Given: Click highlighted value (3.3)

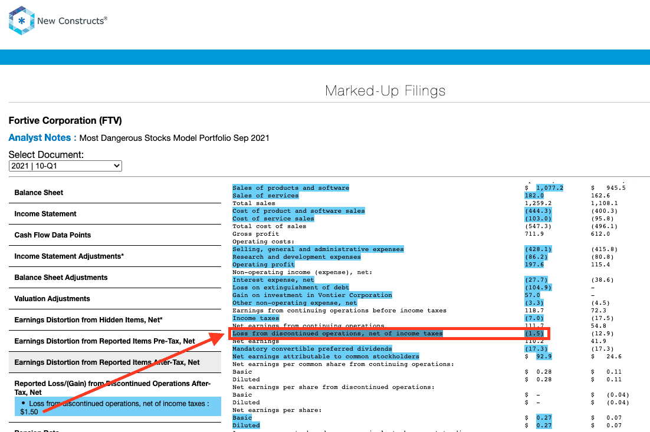Looking at the screenshot, I should point(534,303).
